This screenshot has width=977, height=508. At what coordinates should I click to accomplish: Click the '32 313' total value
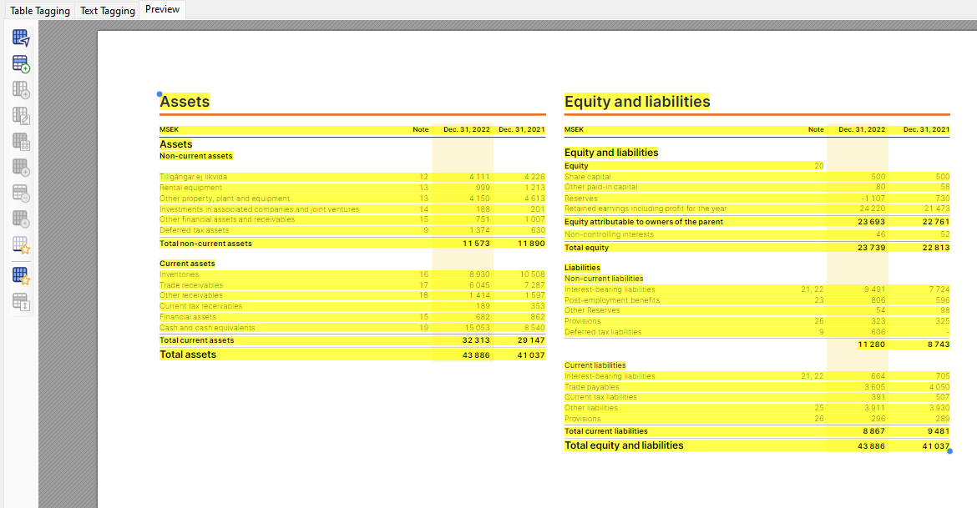pos(476,340)
